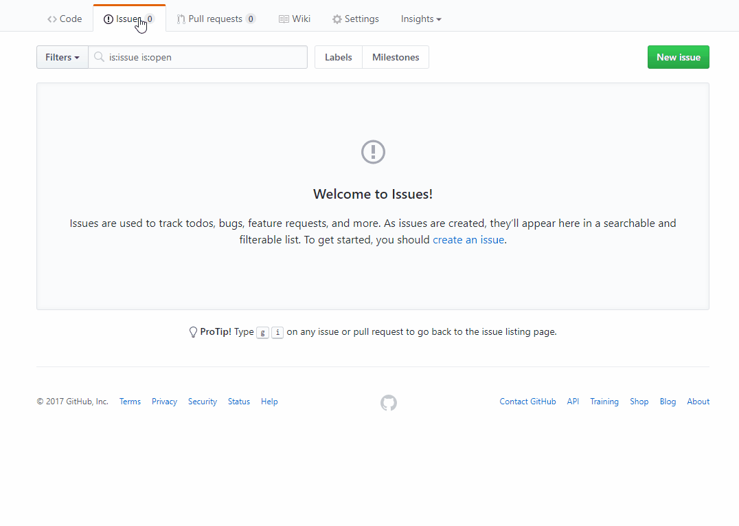Click the '© 2017 GitHub, Inc.' text

(73, 402)
